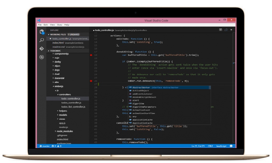Collapse the controllers folder
The image size is (272, 163).
(x=65, y=95)
